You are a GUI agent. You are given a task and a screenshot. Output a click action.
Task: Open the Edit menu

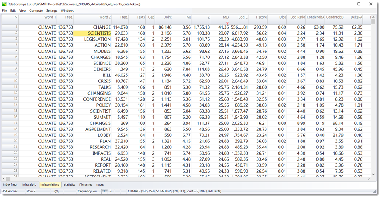pyautogui.click(x=13, y=11)
